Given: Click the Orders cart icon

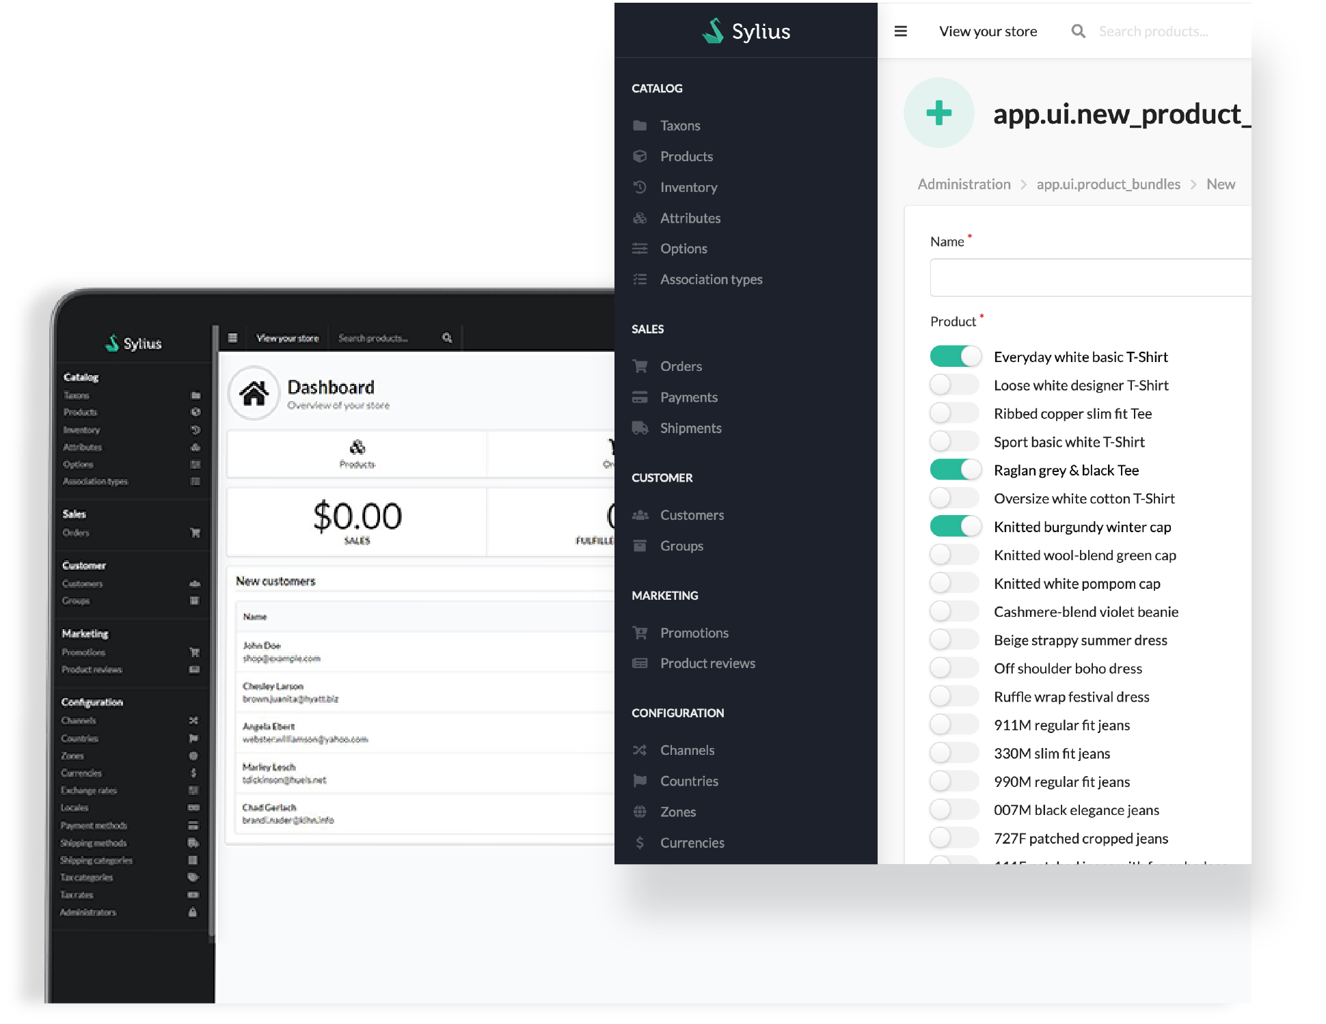Looking at the screenshot, I should (x=640, y=366).
